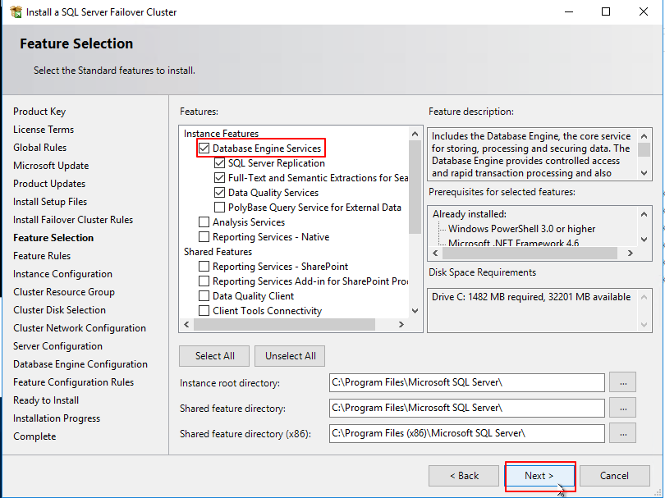Enable PolyBase Query Service for External Data
The width and height of the screenshot is (665, 498).
[x=219, y=207]
